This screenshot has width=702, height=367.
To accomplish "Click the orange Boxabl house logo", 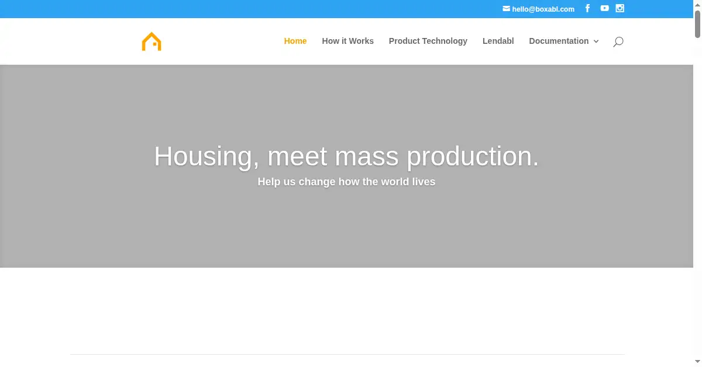I will tap(152, 41).
